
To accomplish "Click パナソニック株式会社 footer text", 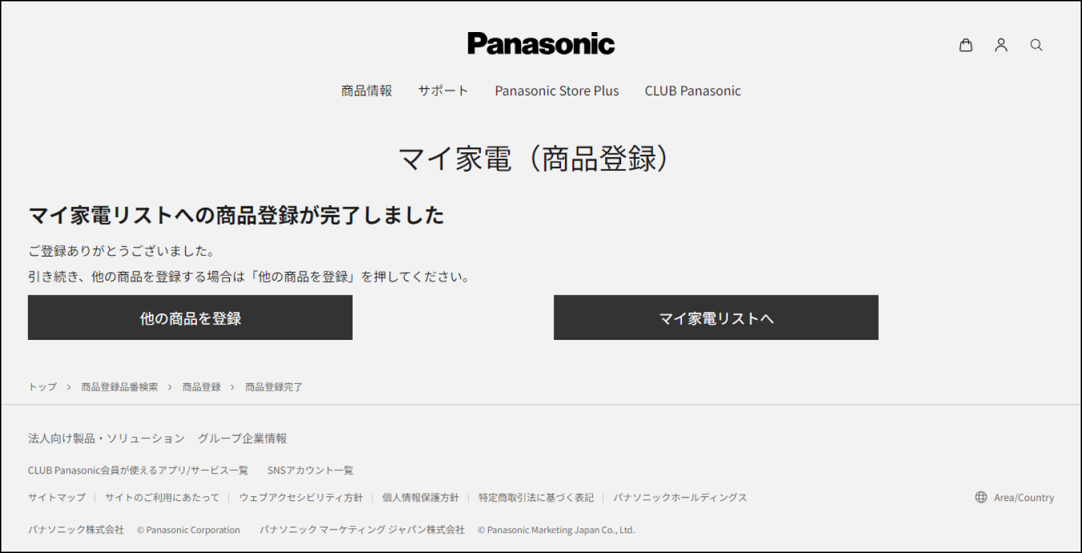I will click(76, 530).
